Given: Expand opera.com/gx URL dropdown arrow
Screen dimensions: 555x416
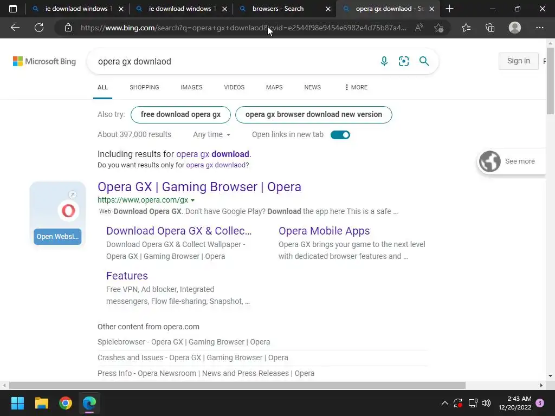Looking at the screenshot, I should [x=192, y=200].
